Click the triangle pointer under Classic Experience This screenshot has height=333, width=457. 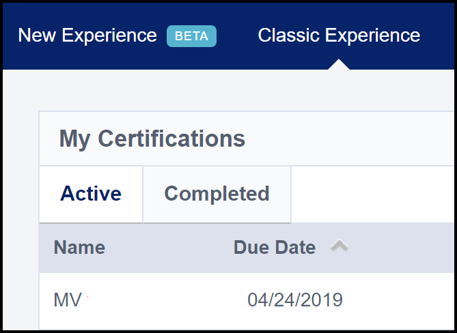click(x=339, y=64)
